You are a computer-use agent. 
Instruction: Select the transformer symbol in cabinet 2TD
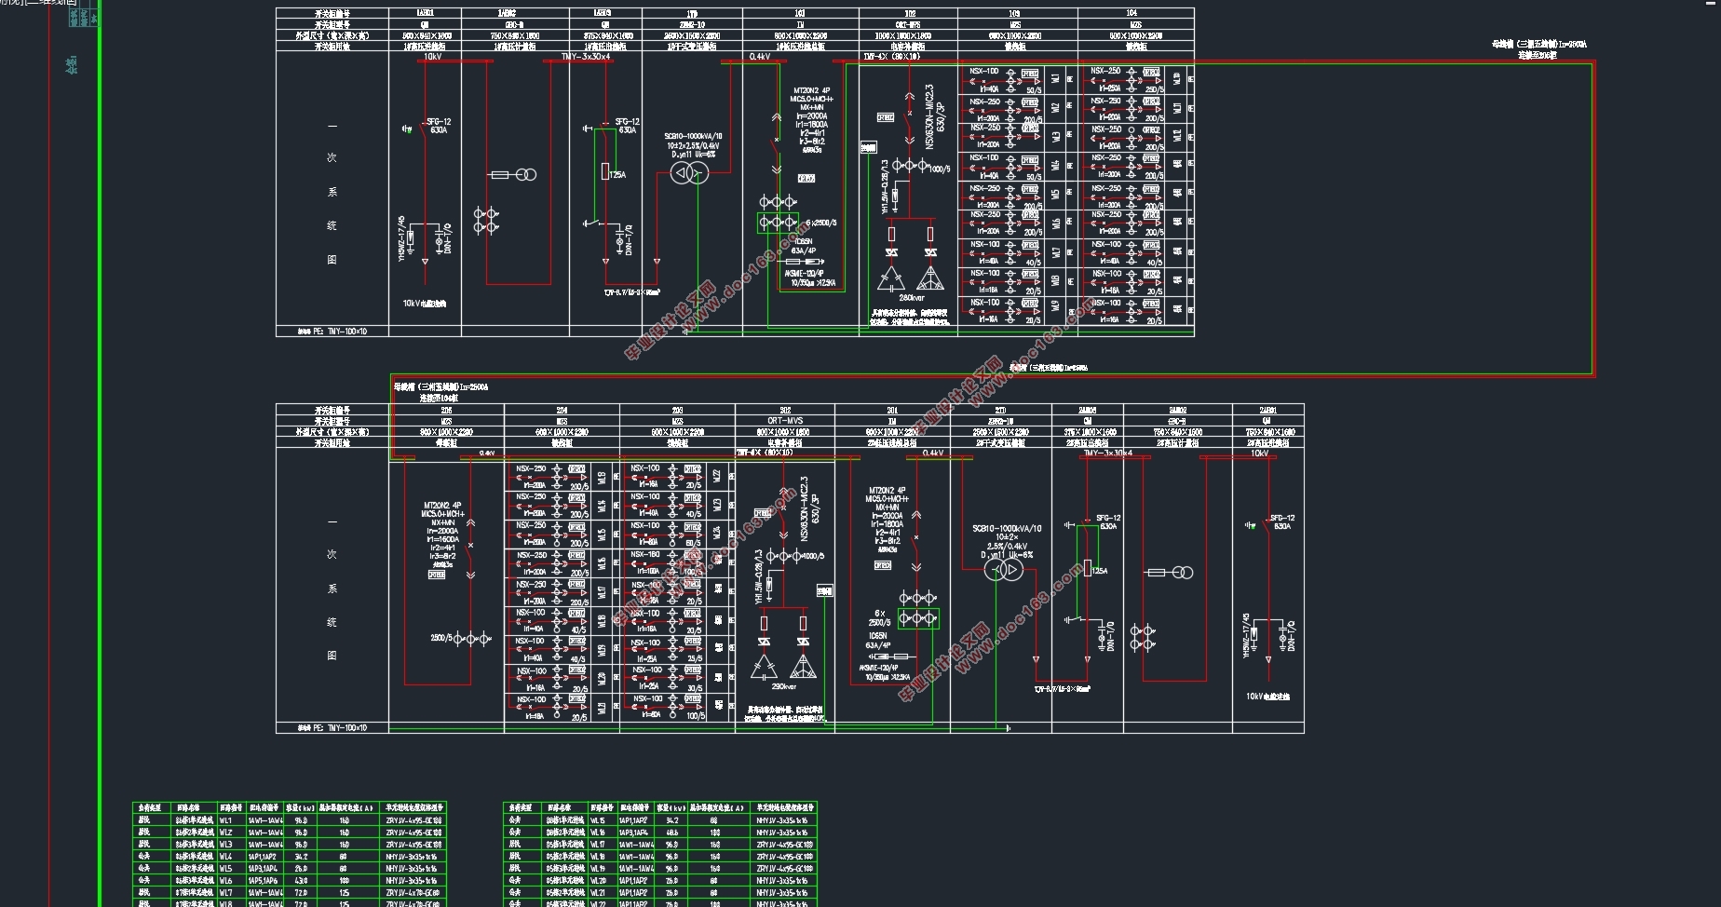click(1003, 571)
